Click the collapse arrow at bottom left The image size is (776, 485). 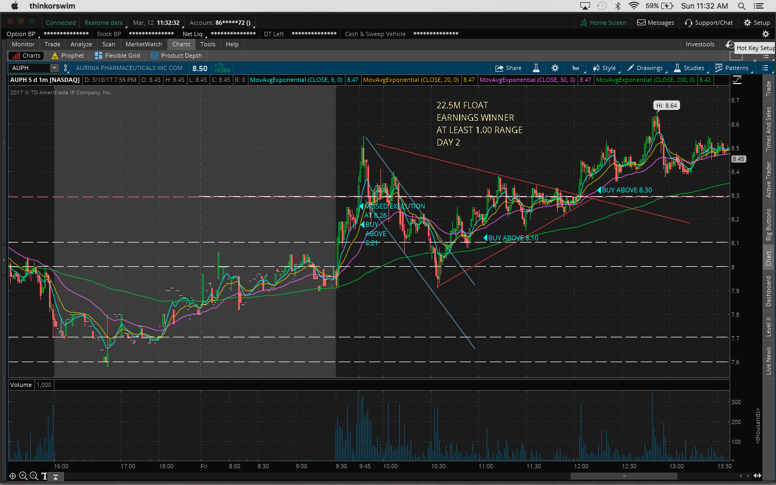click(56, 477)
